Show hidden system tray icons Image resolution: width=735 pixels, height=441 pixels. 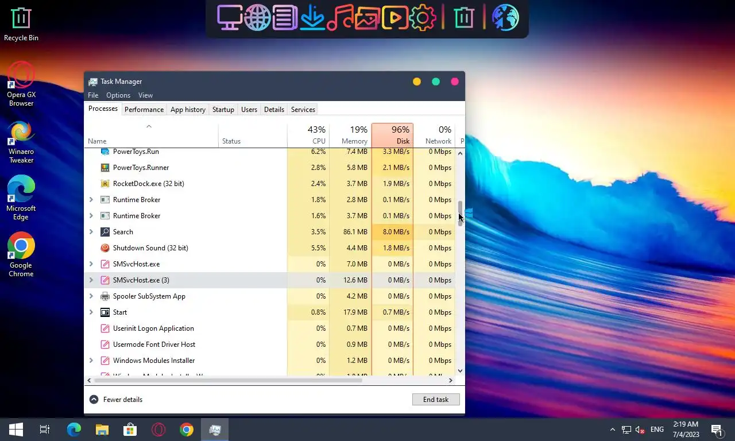612,430
